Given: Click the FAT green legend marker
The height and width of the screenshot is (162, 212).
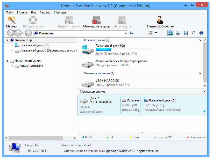Looking at the screenshot, I should tap(107, 137).
